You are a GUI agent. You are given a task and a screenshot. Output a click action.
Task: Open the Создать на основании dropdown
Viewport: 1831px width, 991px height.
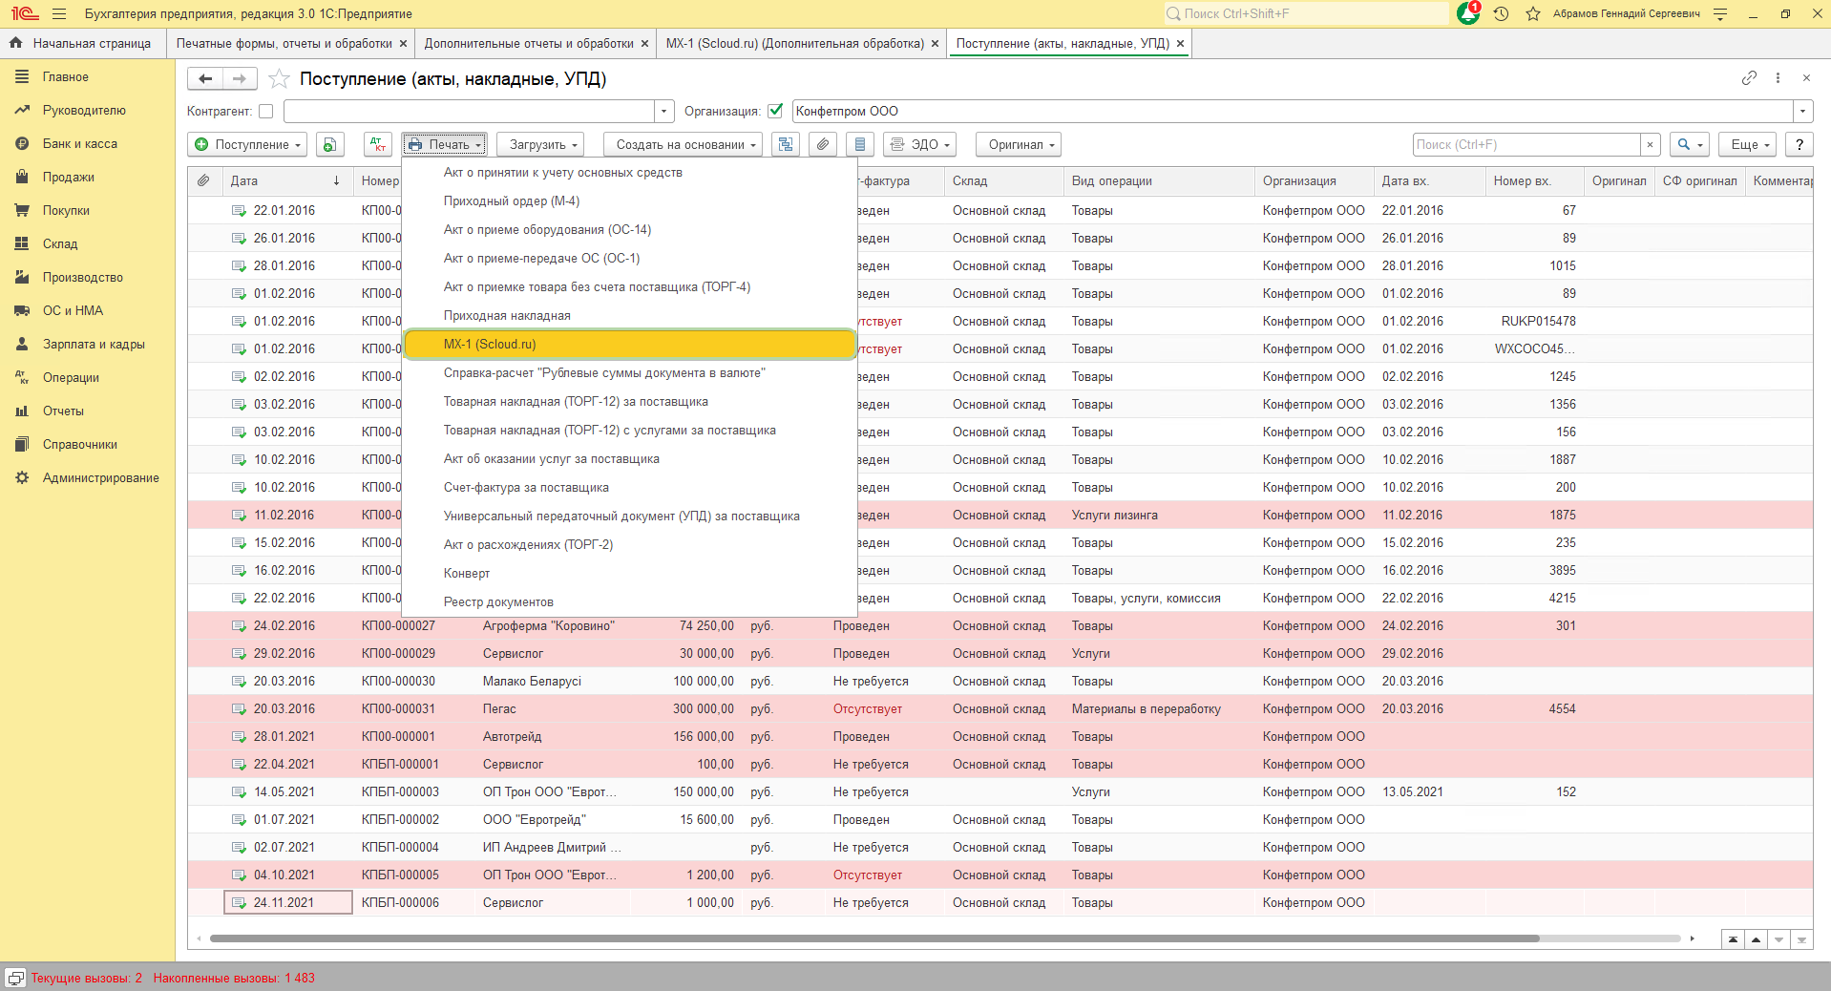(x=684, y=145)
